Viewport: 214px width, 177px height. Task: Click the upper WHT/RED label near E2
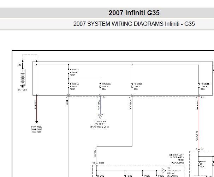pyautogui.click(x=197, y=105)
